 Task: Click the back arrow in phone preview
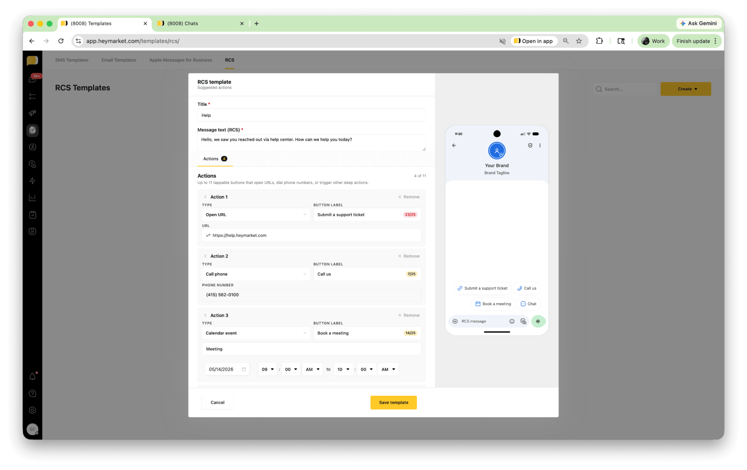(454, 146)
